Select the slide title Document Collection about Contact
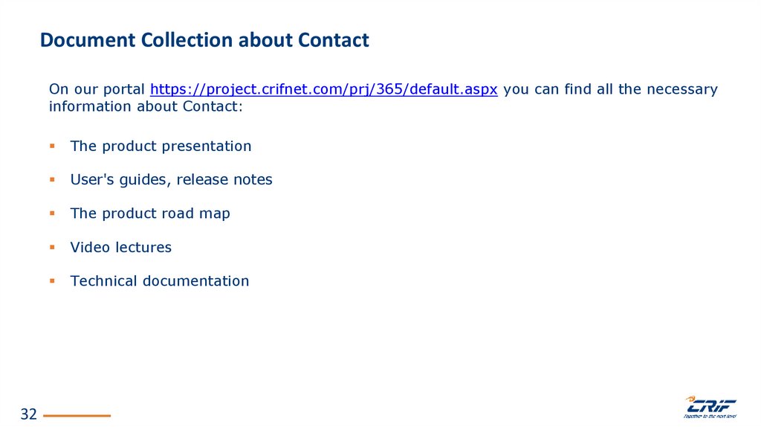 click(x=204, y=40)
